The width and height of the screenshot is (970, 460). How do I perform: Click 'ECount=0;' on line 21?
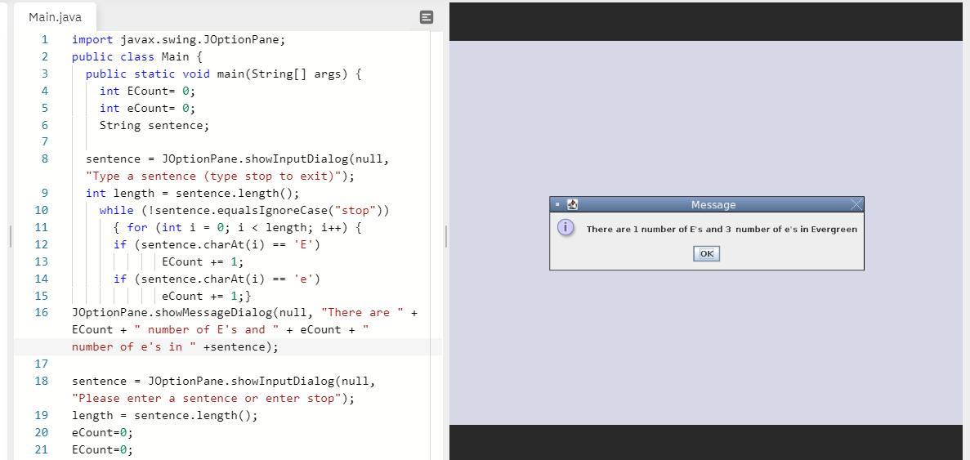pos(103,449)
